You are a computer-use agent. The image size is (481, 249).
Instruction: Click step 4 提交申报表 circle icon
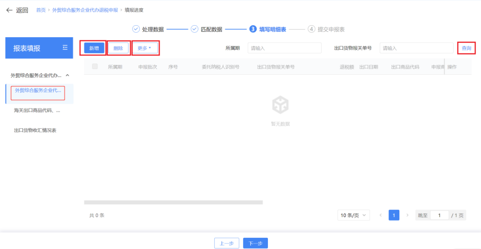click(x=311, y=29)
